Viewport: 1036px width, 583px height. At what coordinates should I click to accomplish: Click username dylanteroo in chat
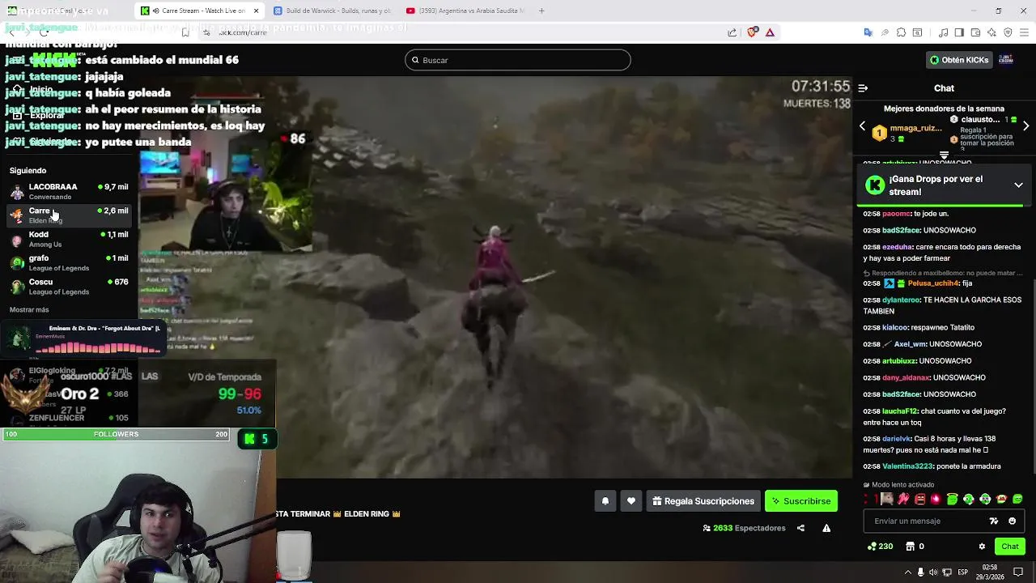(901, 300)
